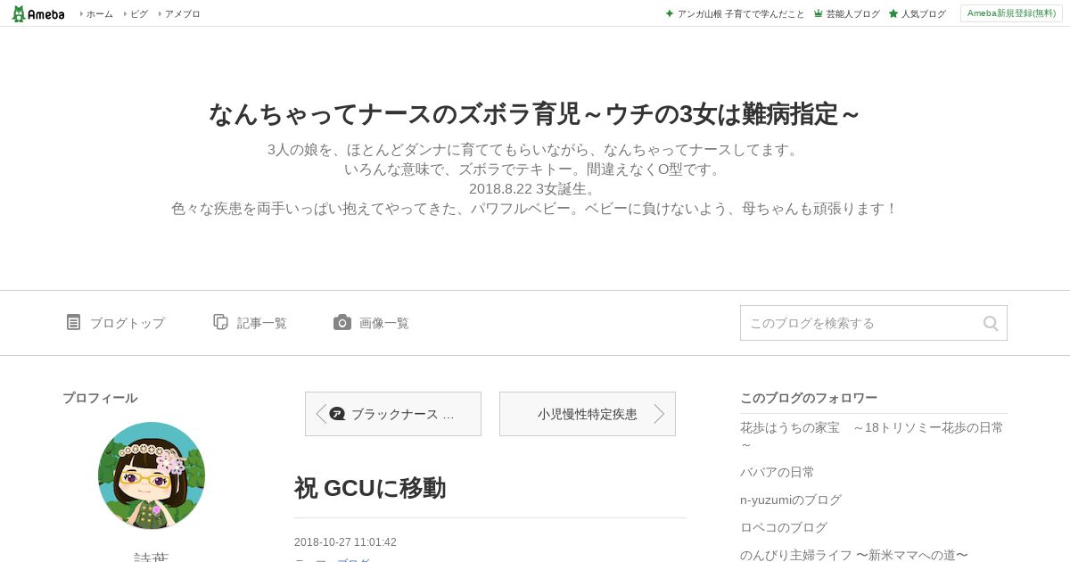Image resolution: width=1070 pixels, height=562 pixels.
Task: Click the ブログトップ document icon
Action: coord(73,322)
